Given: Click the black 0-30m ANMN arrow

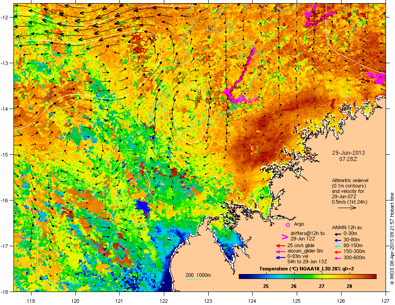Looking at the screenshot, I should (x=337, y=234).
